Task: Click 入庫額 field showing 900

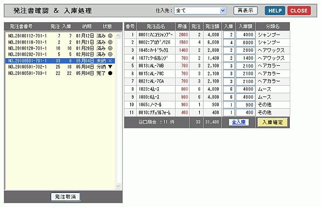Action: click(x=246, y=105)
